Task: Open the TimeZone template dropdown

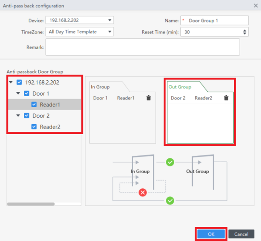Action: pos(79,32)
